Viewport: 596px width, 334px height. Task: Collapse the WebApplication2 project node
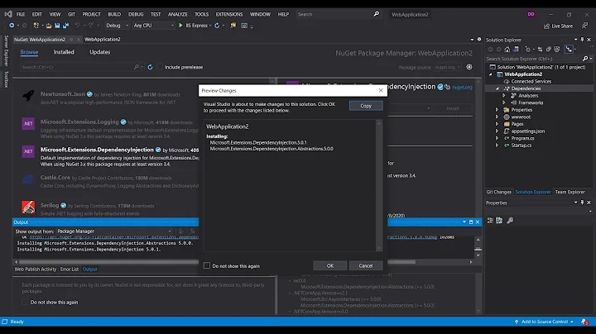click(490, 74)
